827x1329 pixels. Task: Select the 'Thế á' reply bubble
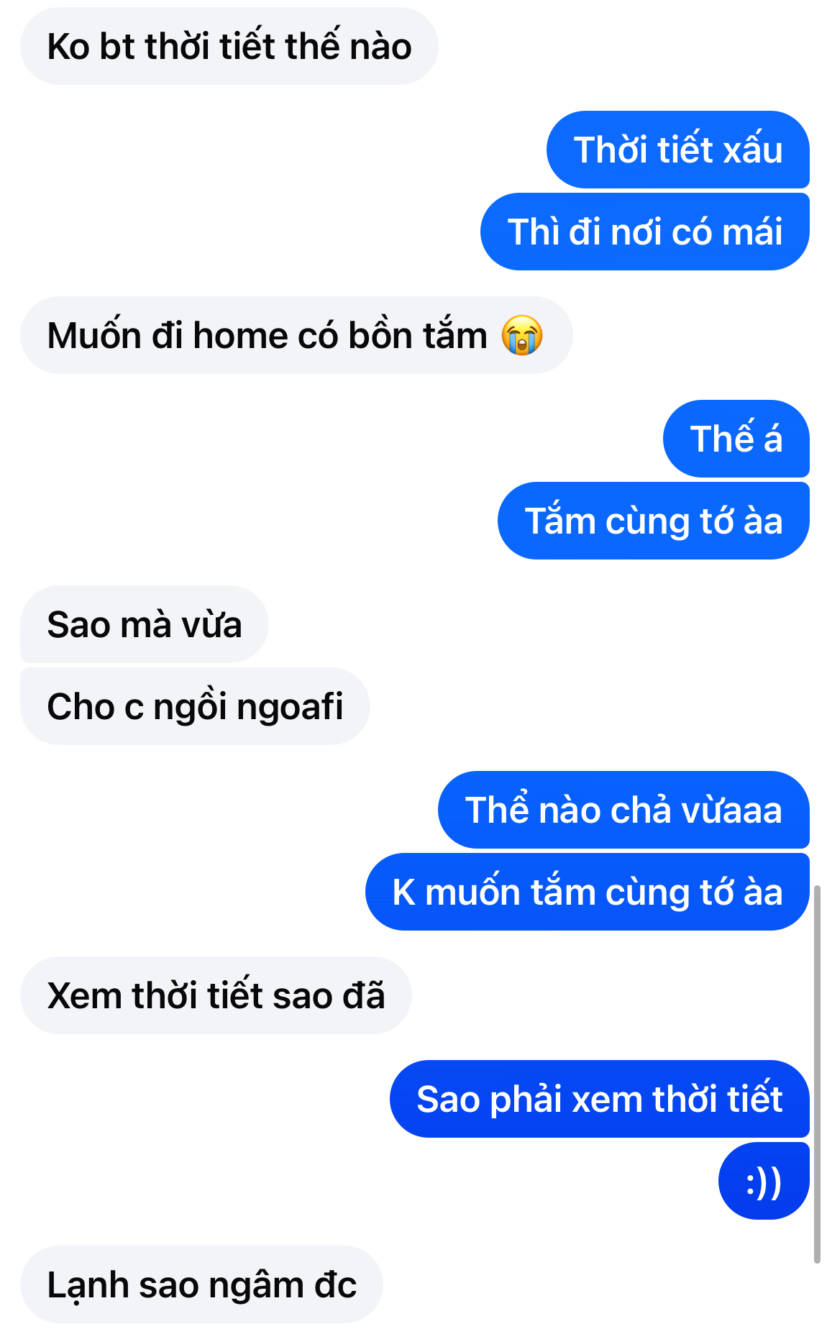click(x=736, y=439)
